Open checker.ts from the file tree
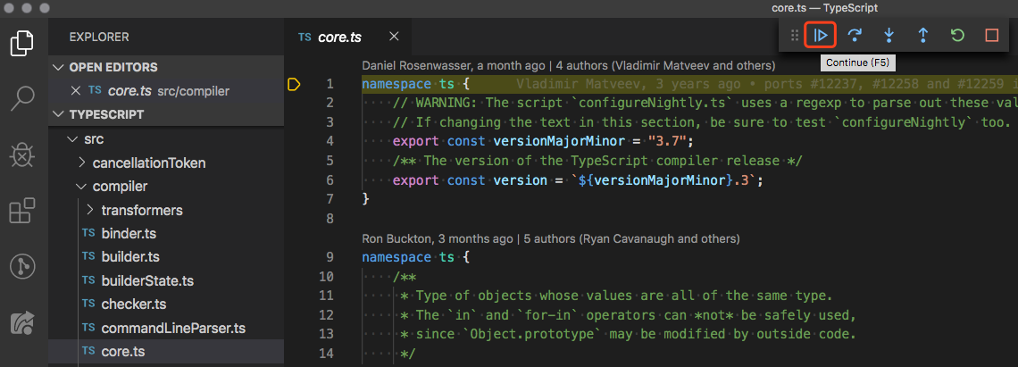The width and height of the screenshot is (1018, 367). (134, 304)
